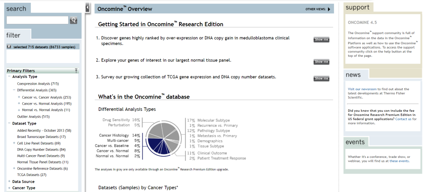This screenshot has height=192, width=423.
Task: Click the Demographics 1% label
Action: point(206,141)
